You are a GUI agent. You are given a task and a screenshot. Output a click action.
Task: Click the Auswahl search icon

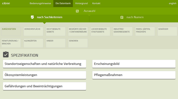click(x=77, y=11)
